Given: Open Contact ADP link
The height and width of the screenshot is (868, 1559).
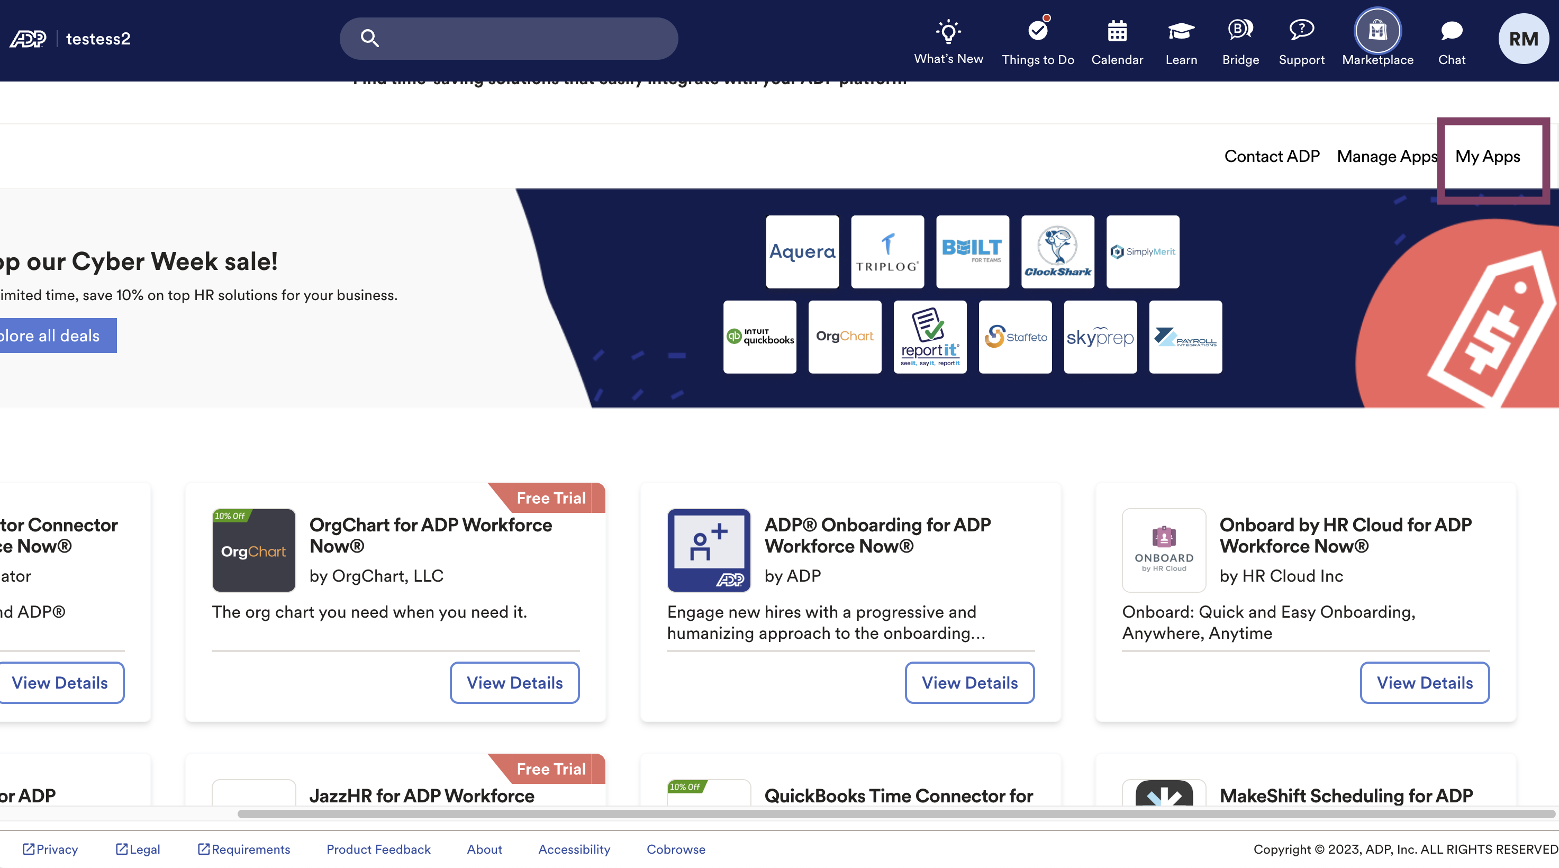Looking at the screenshot, I should tap(1272, 156).
